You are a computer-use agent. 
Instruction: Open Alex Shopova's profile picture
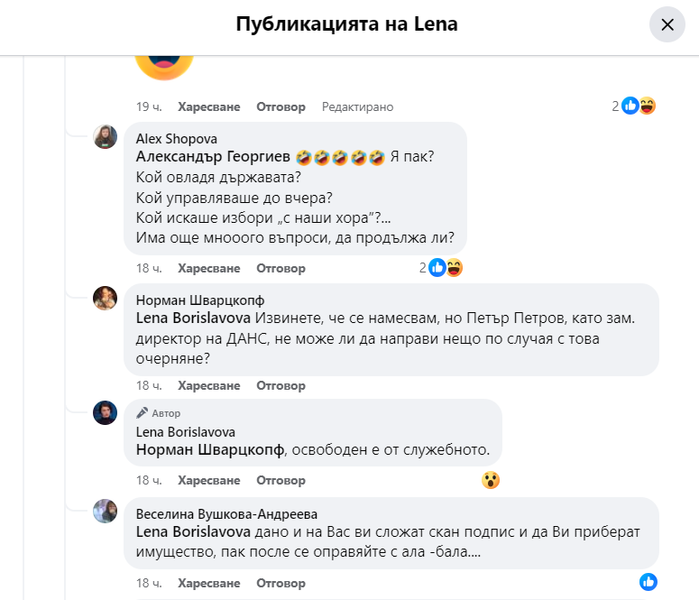point(106,136)
